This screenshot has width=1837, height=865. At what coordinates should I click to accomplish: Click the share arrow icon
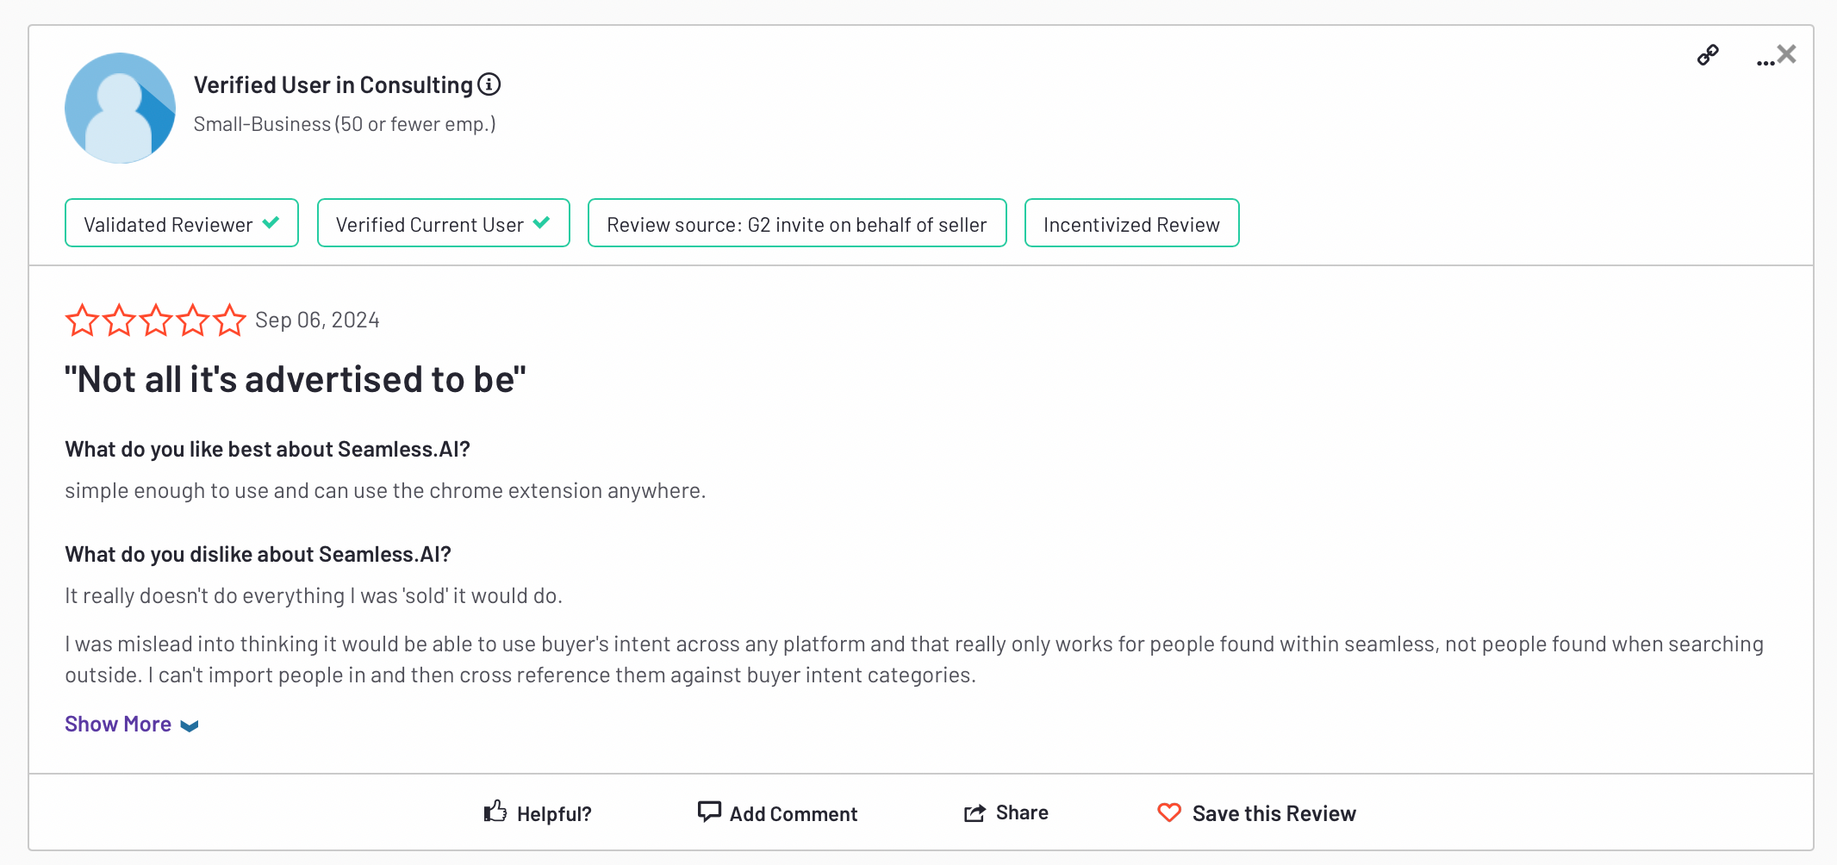pos(975,812)
